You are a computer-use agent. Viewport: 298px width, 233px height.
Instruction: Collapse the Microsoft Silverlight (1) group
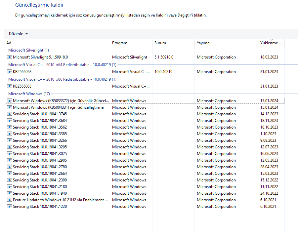(28, 50)
